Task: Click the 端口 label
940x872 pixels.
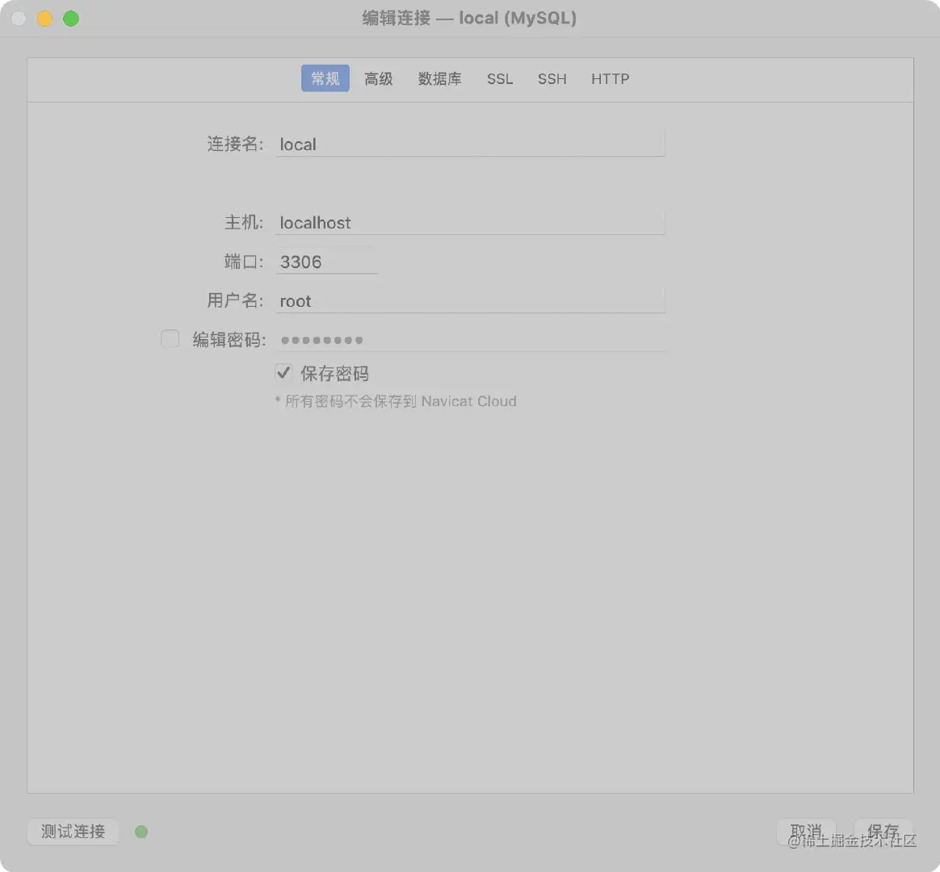Action: pos(244,262)
